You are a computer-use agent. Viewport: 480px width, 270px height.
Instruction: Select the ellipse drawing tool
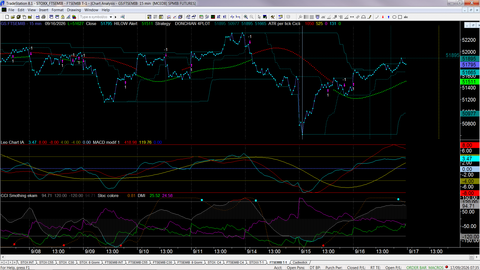pyautogui.click(x=394, y=17)
